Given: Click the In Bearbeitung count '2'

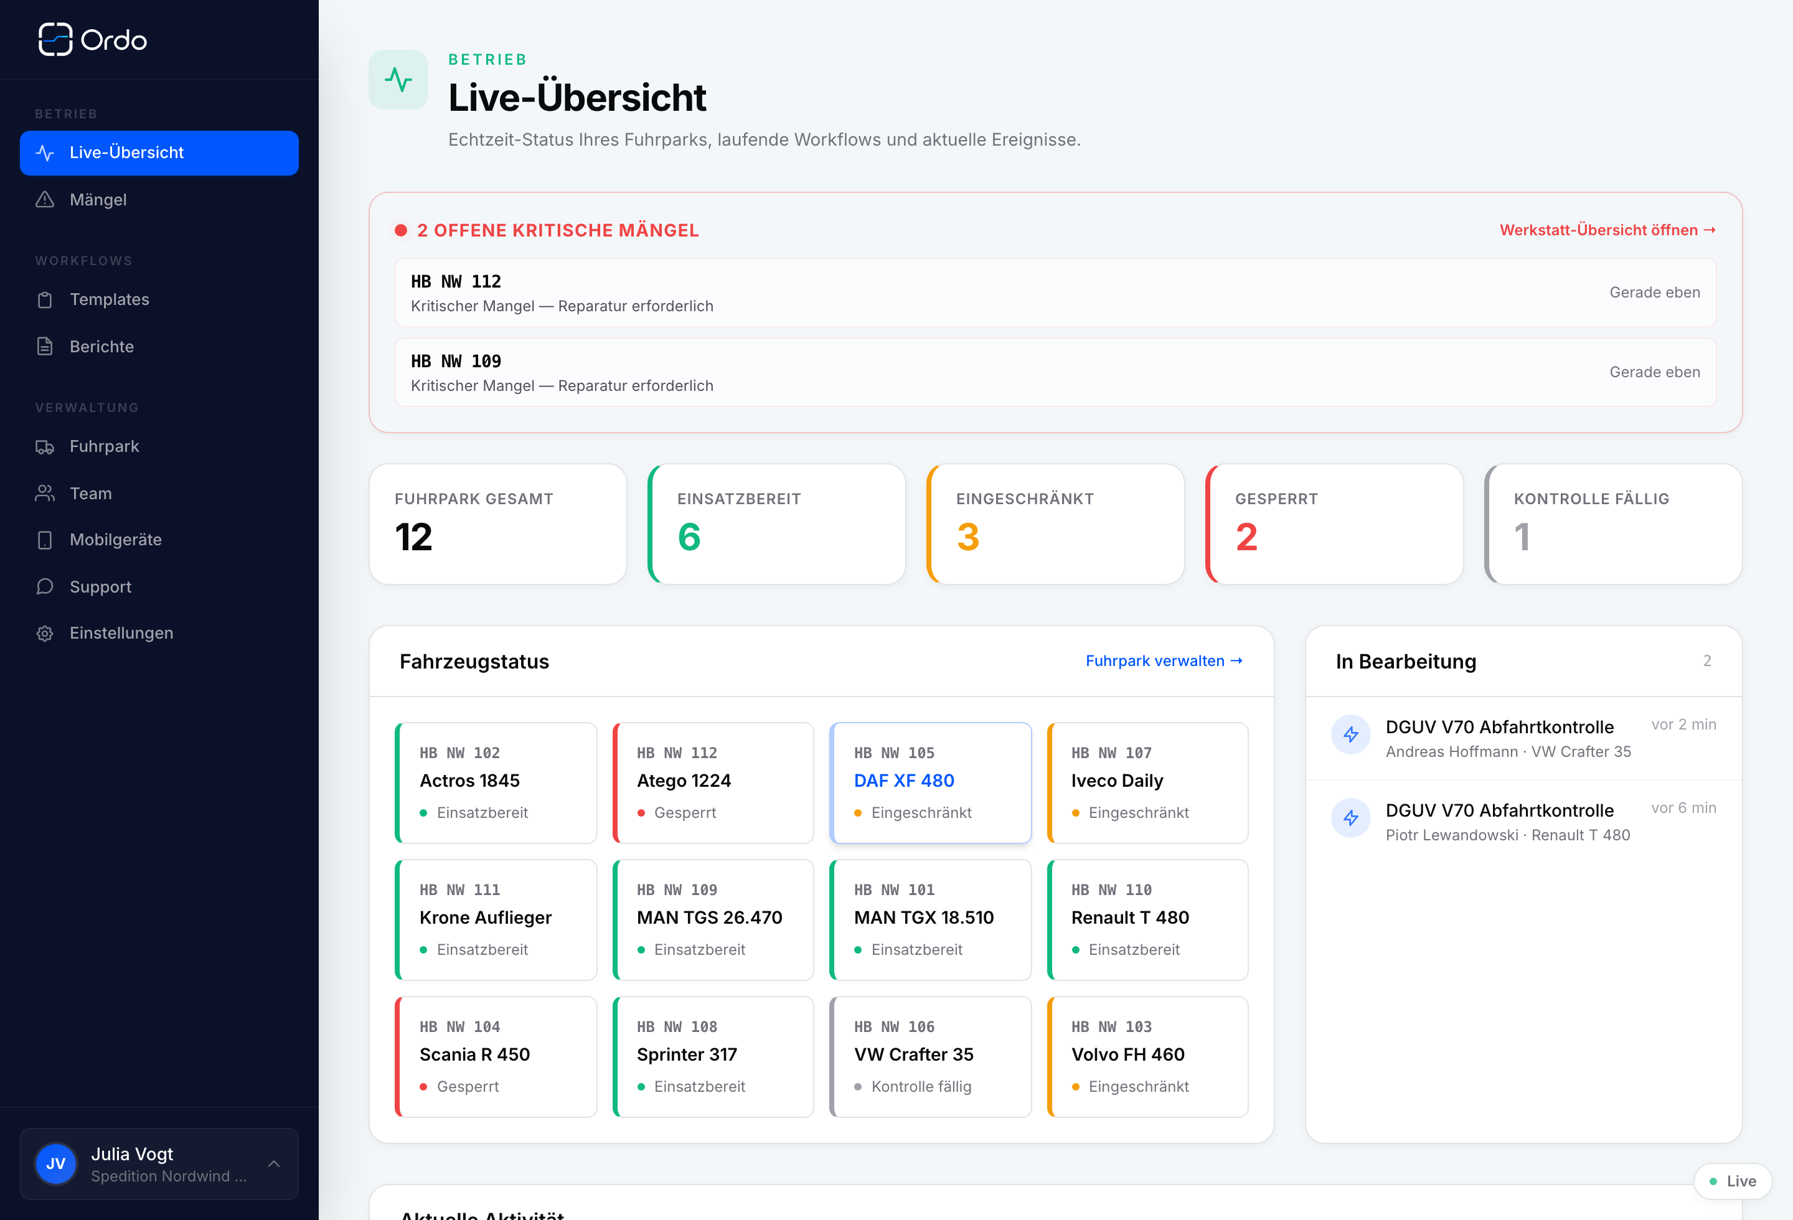Looking at the screenshot, I should pyautogui.click(x=1707, y=661).
